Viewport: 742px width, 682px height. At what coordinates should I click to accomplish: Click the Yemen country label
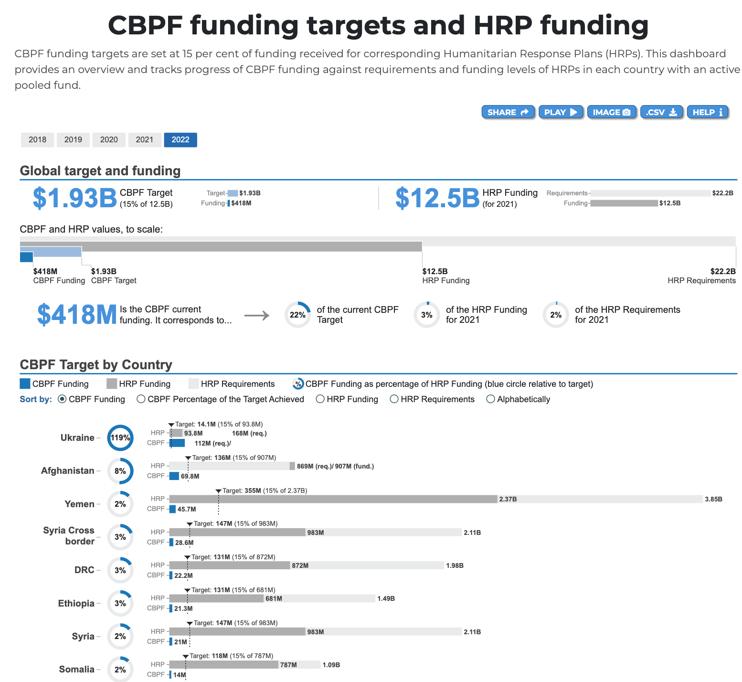coord(80,504)
